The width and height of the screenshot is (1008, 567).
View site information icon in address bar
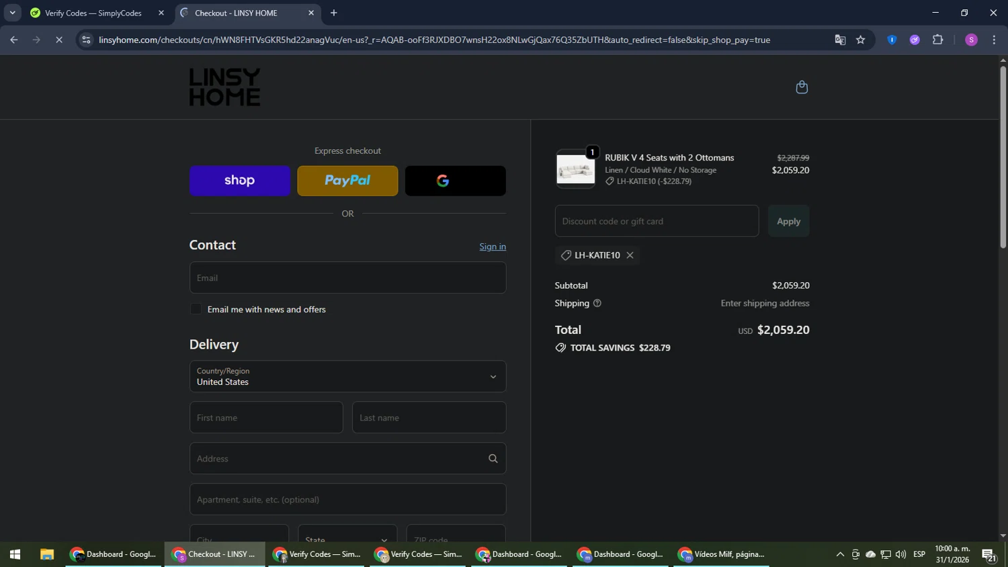click(86, 40)
